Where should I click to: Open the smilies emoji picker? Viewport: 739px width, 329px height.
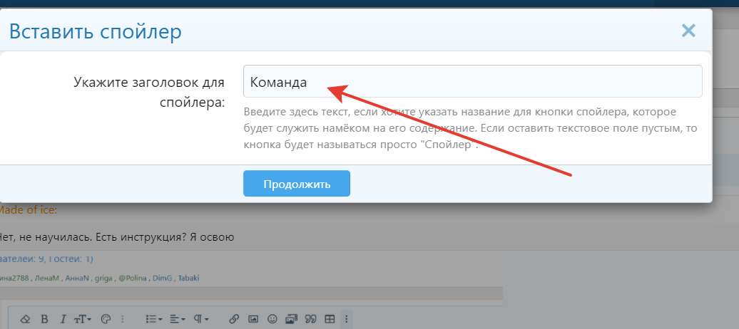click(272, 319)
